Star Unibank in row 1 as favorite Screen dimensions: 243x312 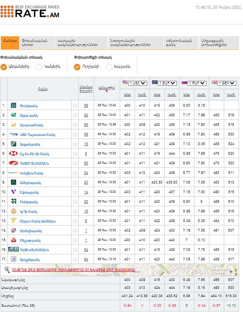pyautogui.click(x=75, y=105)
